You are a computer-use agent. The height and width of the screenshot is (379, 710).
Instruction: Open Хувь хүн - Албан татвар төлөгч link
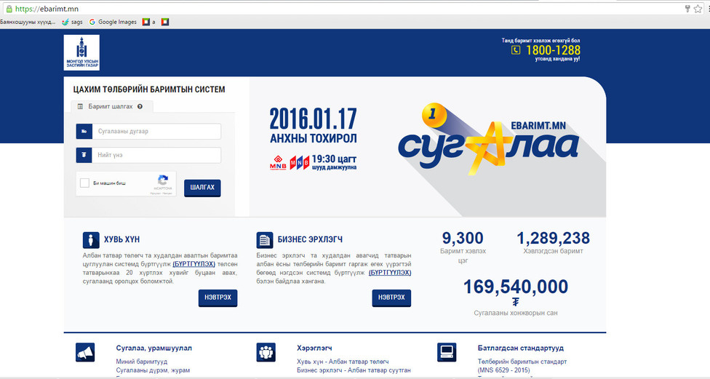tap(343, 362)
